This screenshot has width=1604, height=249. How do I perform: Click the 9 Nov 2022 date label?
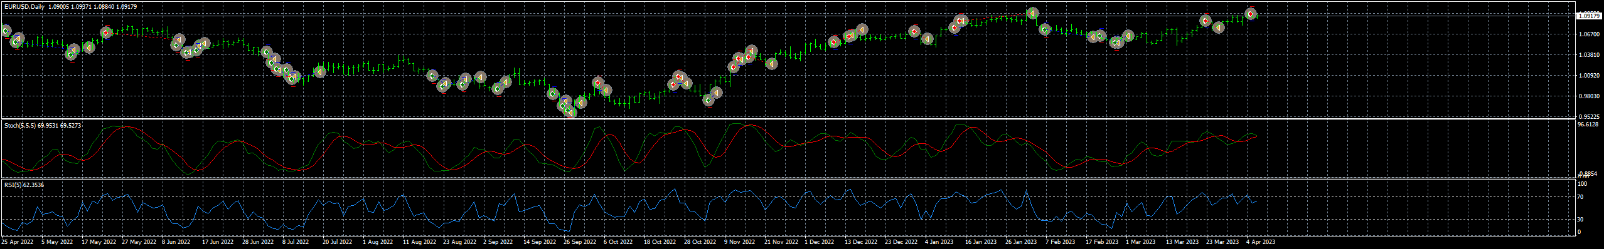(739, 241)
